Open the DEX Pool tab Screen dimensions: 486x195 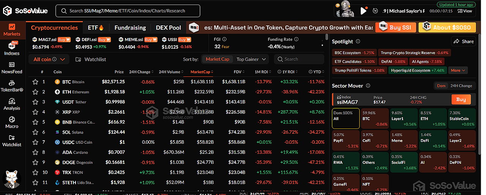(x=168, y=28)
